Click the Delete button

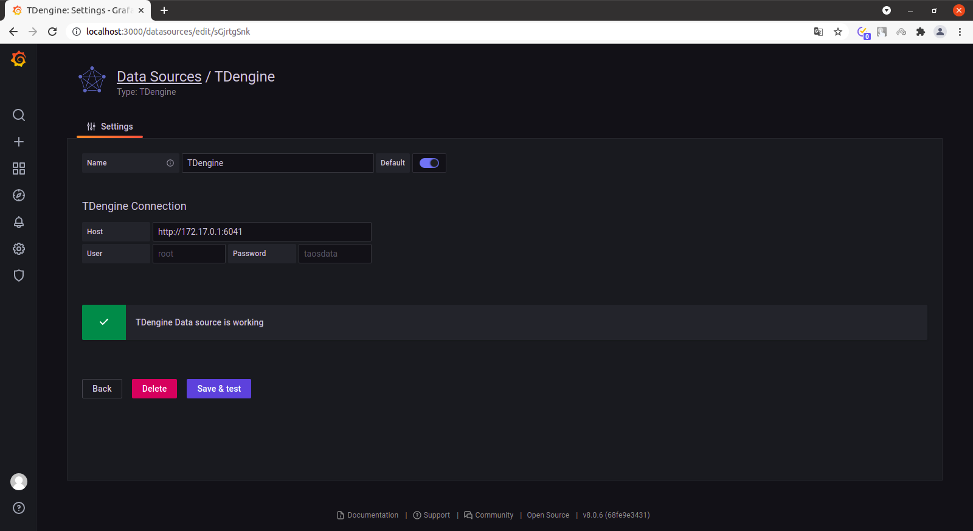tap(154, 389)
